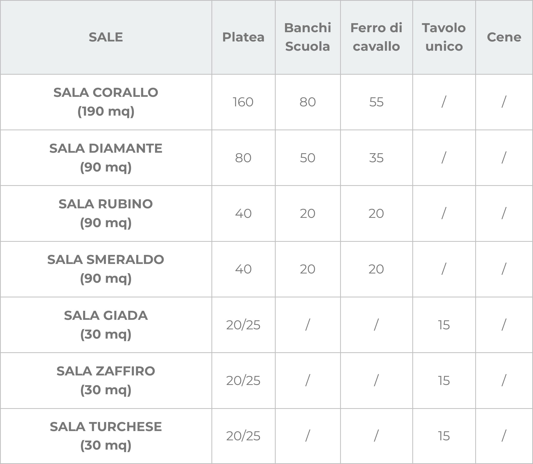533x464 pixels.
Task: Click Sala Rubino's Platea value 40
Action: [x=243, y=214]
